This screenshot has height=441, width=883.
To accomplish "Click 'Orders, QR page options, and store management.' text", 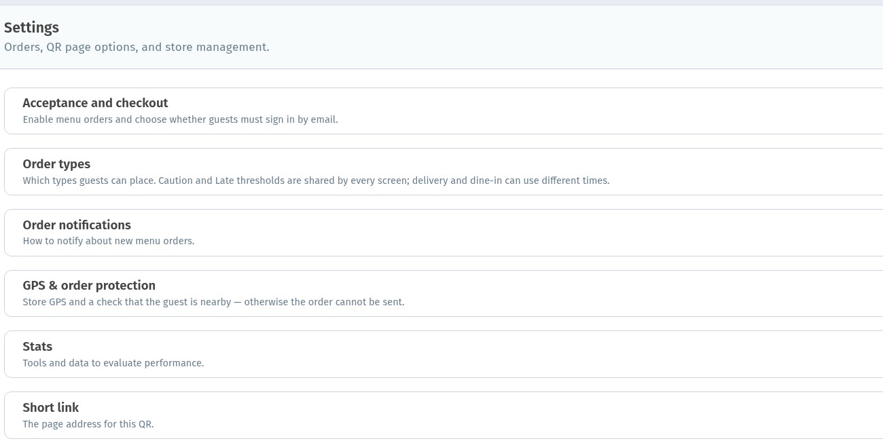I will point(137,47).
